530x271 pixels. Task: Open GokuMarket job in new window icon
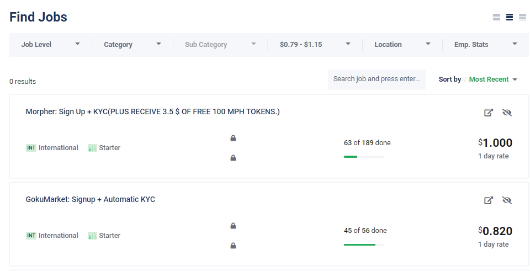click(489, 200)
